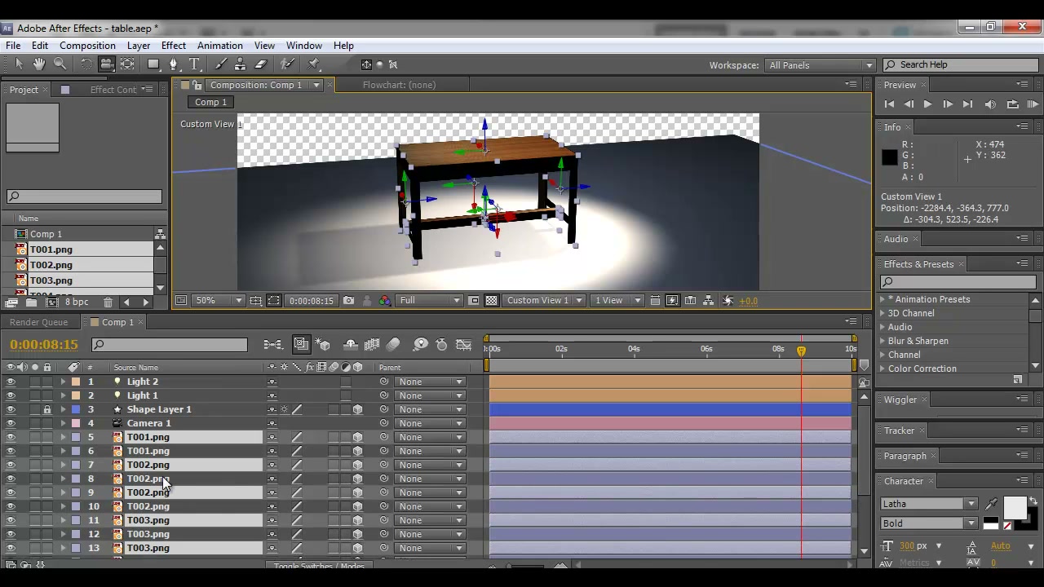
Task: Enable Fast Previews lightning icon
Action: 673,301
